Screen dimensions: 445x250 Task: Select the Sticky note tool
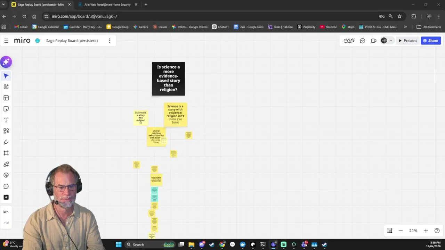tap(6, 109)
